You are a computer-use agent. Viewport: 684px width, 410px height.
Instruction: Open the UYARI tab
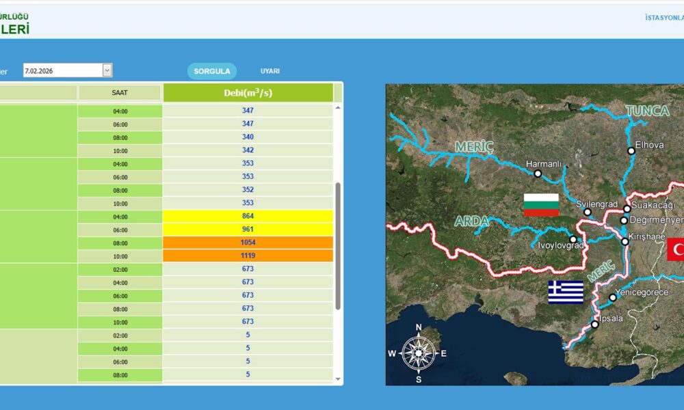[x=269, y=71]
